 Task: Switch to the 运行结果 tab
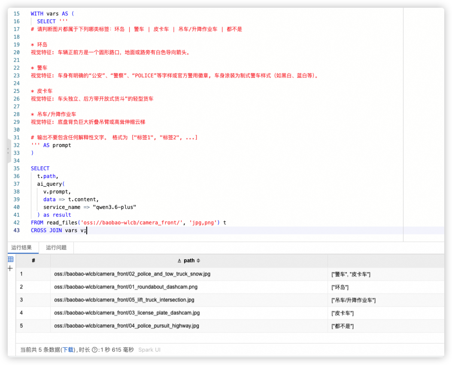click(x=21, y=248)
